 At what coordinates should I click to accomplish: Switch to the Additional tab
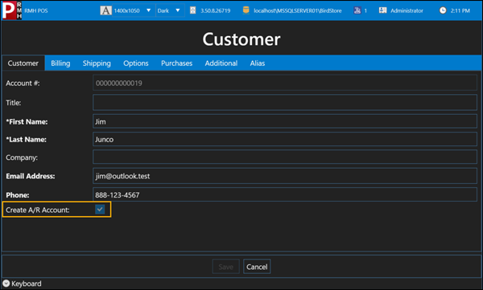pos(221,63)
